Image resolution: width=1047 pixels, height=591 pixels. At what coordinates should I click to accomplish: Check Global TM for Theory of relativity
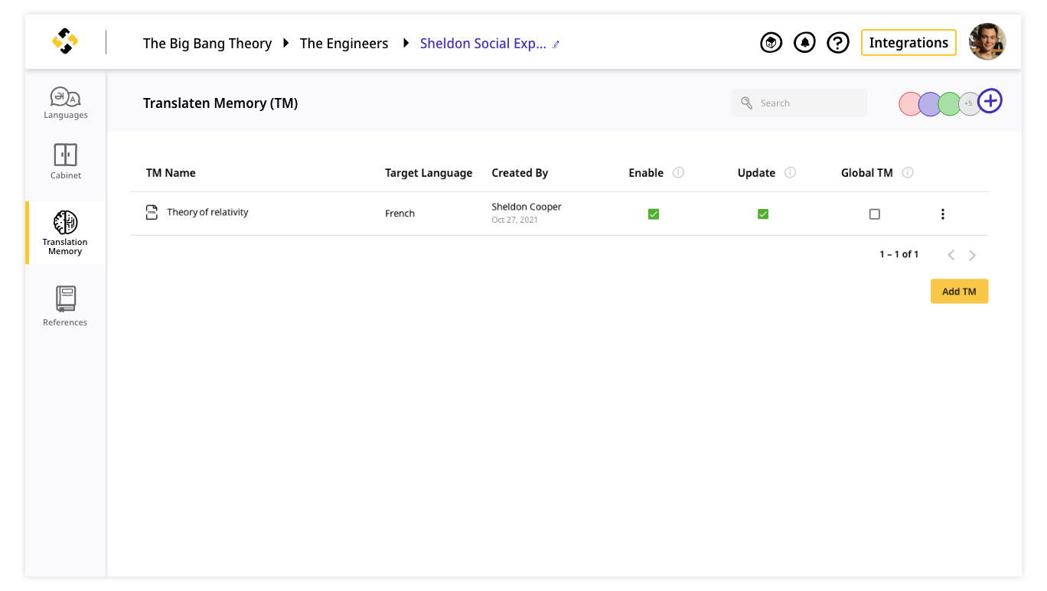point(875,214)
